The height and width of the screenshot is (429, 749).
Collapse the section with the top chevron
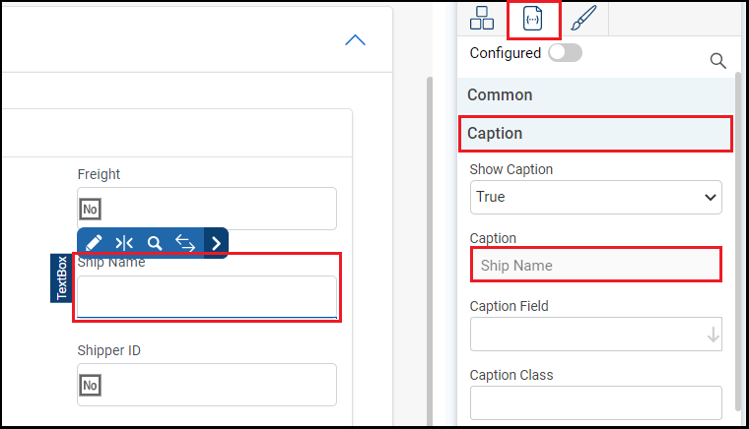click(355, 40)
